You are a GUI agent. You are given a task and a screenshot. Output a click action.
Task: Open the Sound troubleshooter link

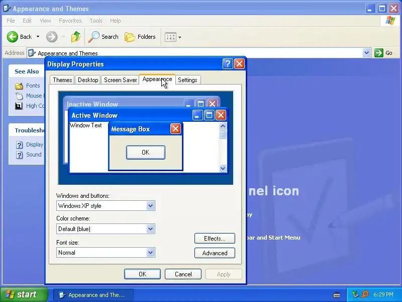34,155
